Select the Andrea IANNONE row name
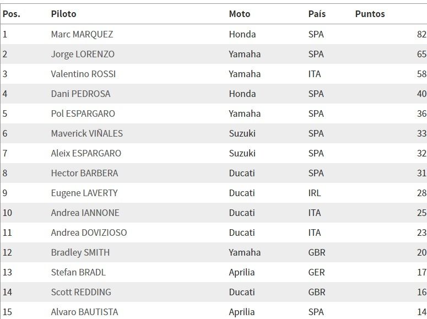The width and height of the screenshot is (427, 319). tap(85, 213)
